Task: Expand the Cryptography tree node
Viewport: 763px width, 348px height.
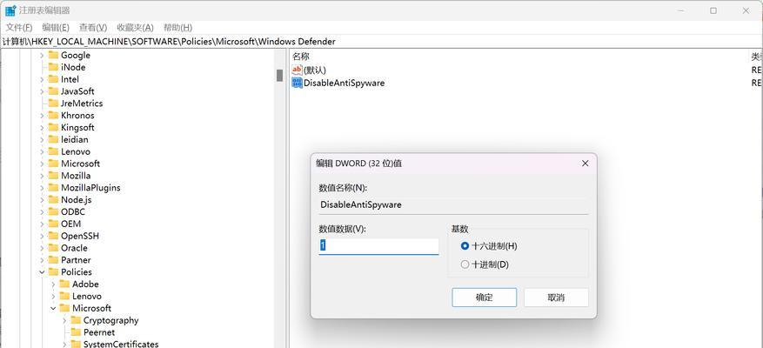Action: (64, 320)
